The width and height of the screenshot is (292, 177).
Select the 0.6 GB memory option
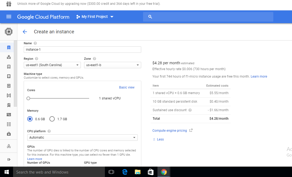tap(30, 119)
